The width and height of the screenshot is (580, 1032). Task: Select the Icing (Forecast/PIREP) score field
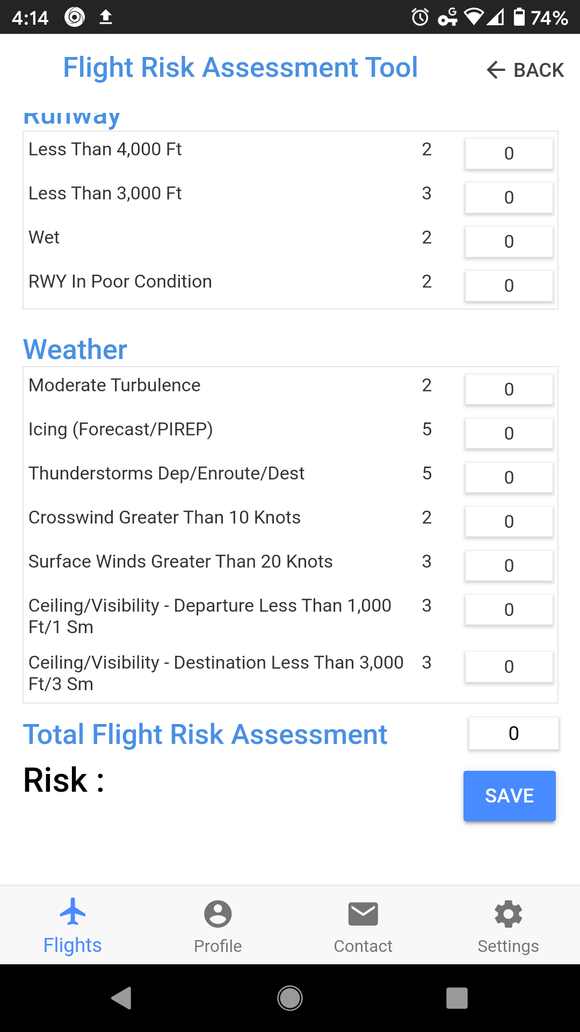(509, 434)
